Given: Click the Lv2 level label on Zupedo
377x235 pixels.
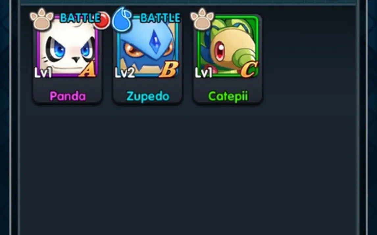Looking at the screenshot, I should [125, 73].
